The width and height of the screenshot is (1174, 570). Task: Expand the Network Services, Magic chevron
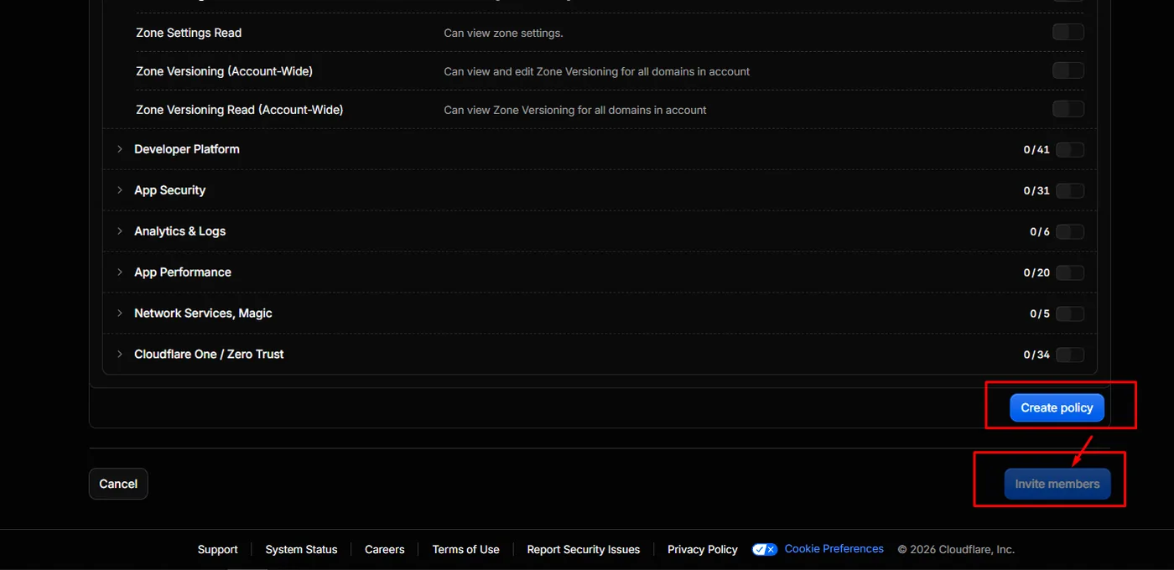120,313
